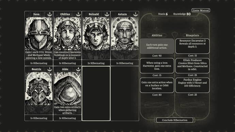Image resolution: width=235 pixels, height=132 pixels.
Task: Click Aldo's extra artifacts description
Action: click(67, 110)
